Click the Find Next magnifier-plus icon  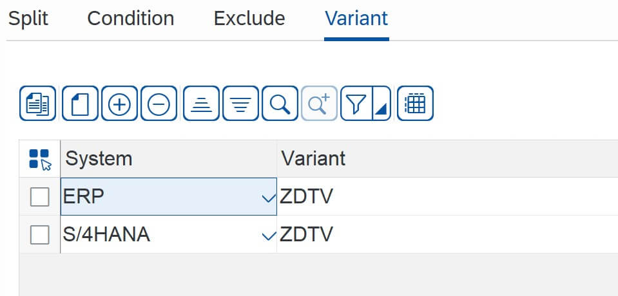(x=319, y=103)
